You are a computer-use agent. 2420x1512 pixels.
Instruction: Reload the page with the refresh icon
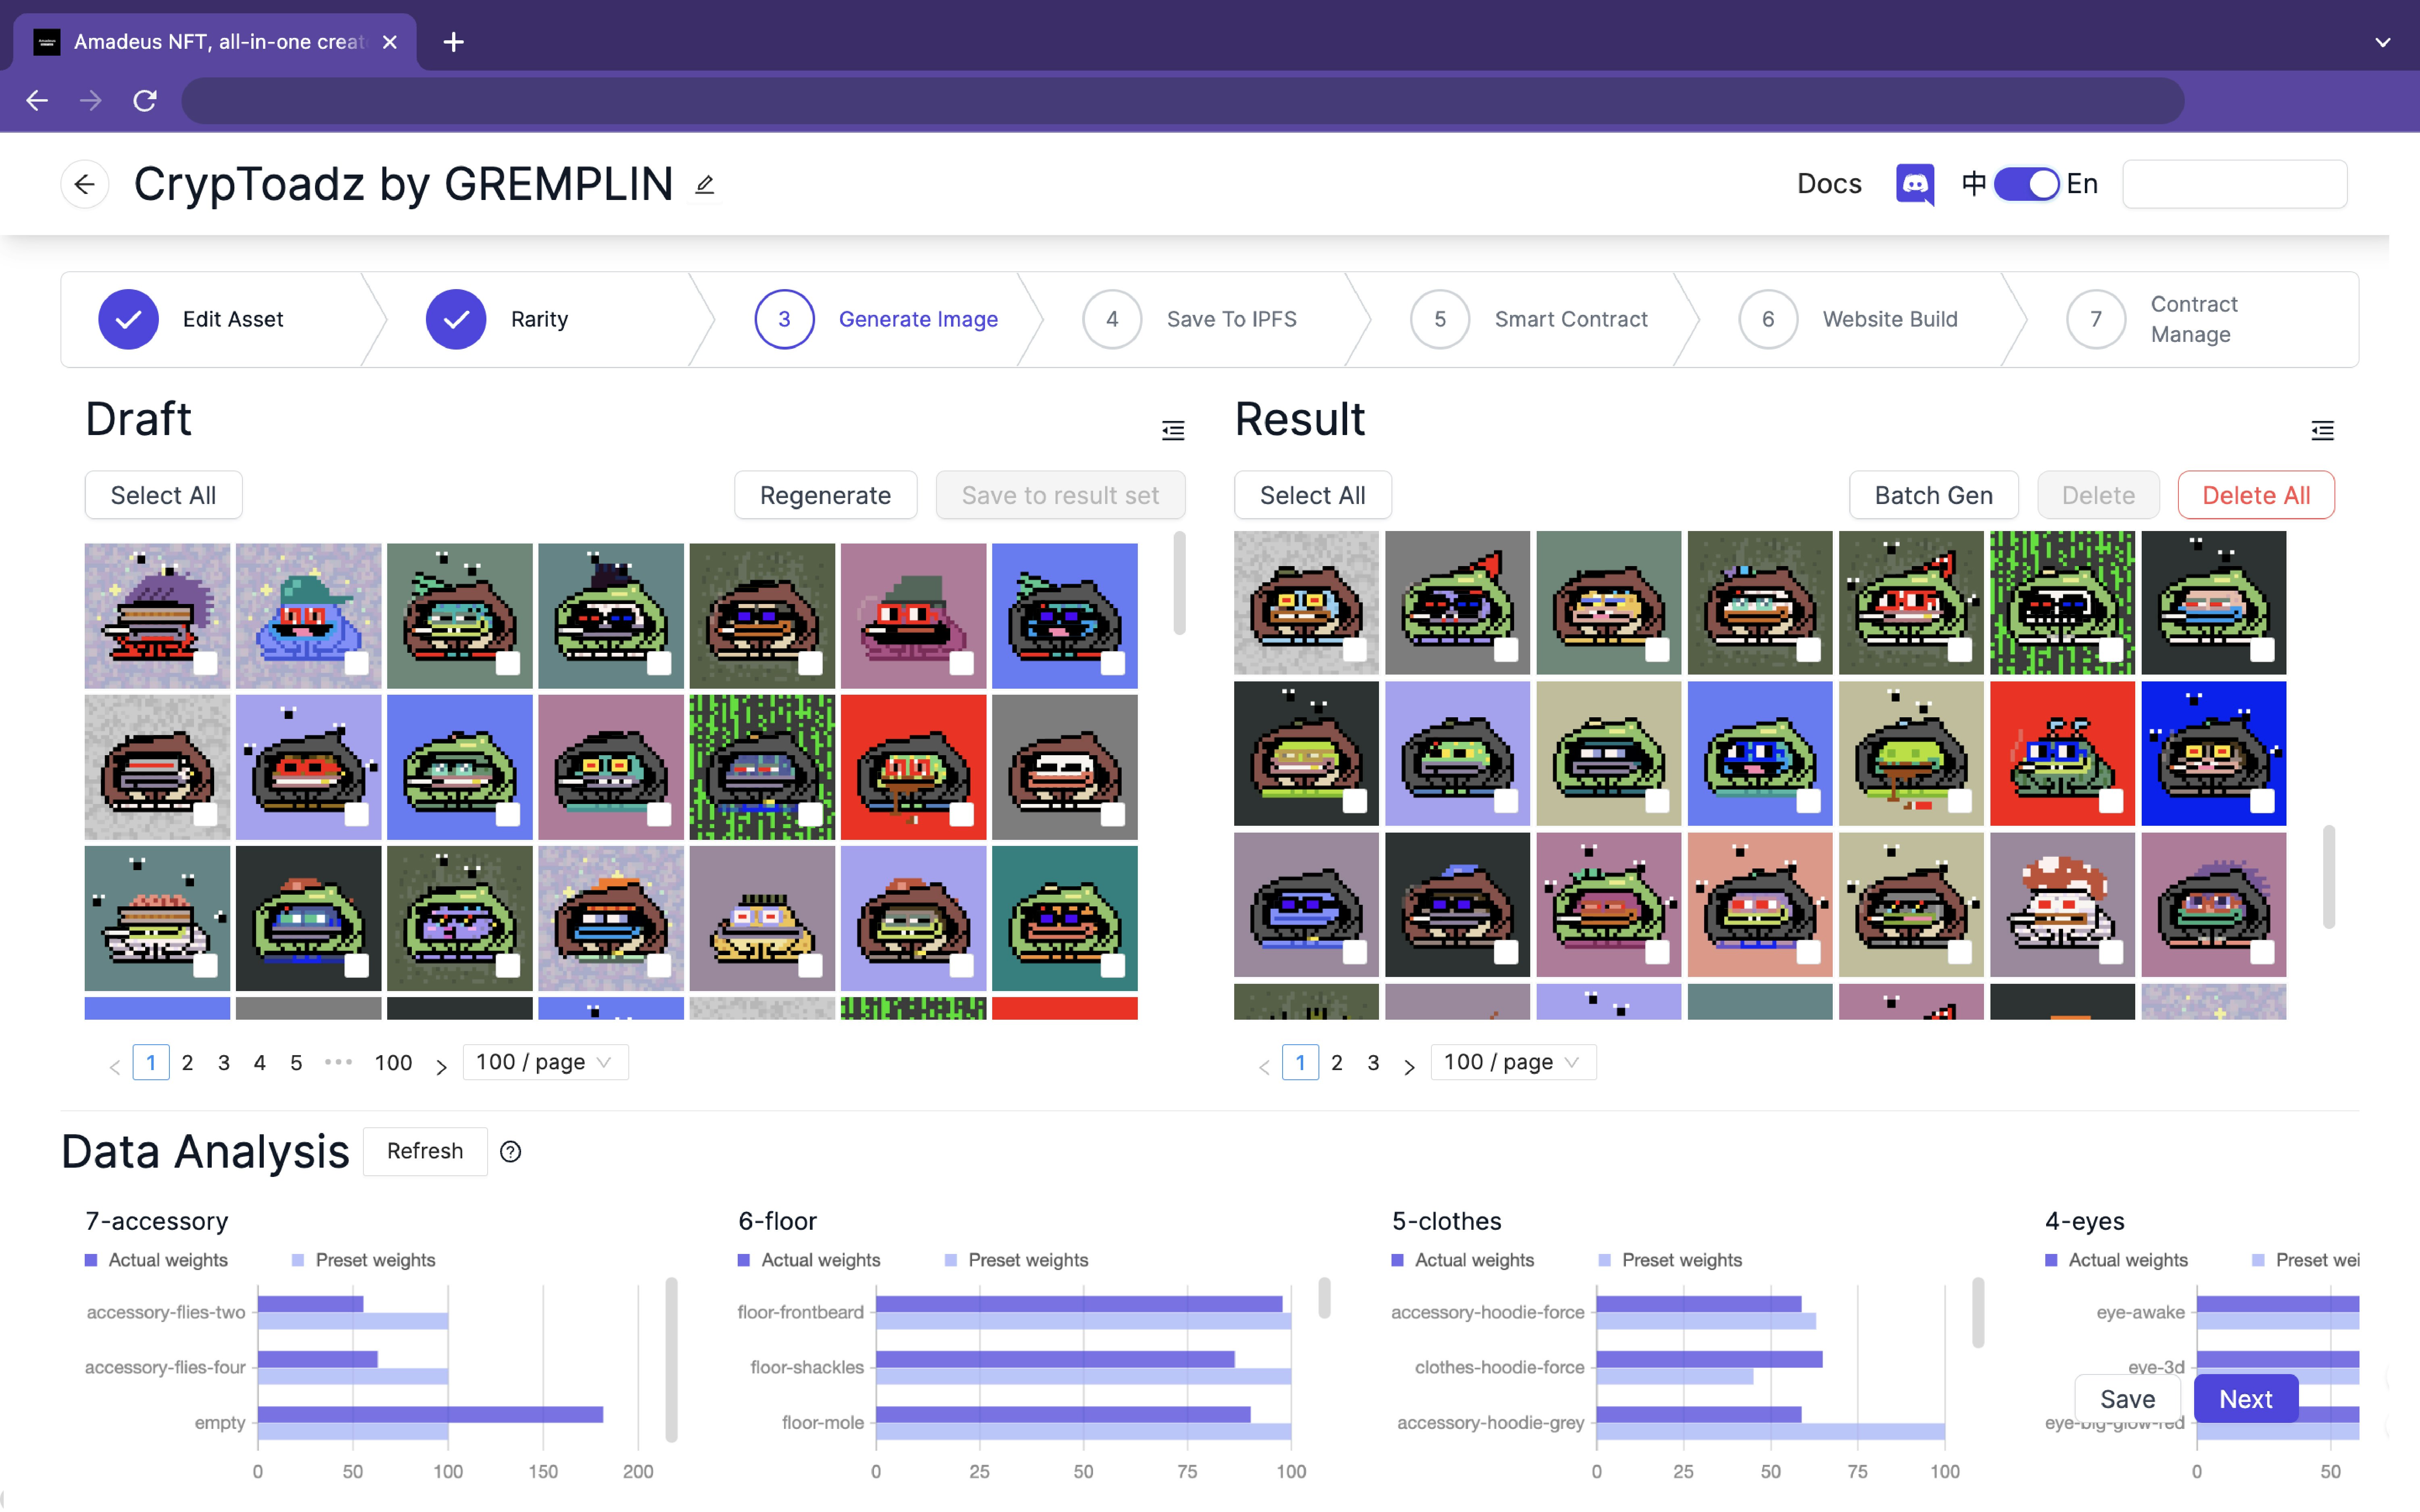click(145, 100)
